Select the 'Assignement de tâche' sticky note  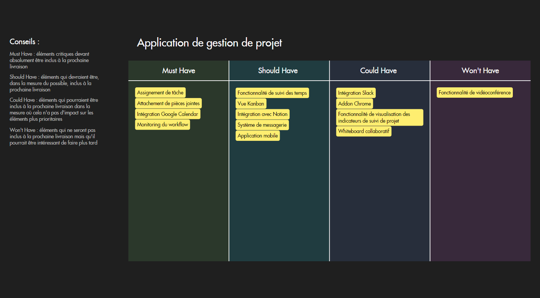(160, 93)
